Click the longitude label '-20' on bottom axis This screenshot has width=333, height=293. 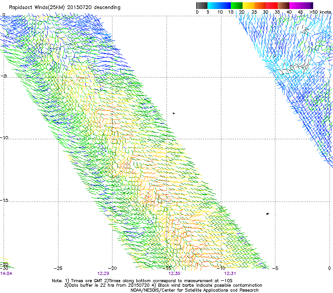112,268
